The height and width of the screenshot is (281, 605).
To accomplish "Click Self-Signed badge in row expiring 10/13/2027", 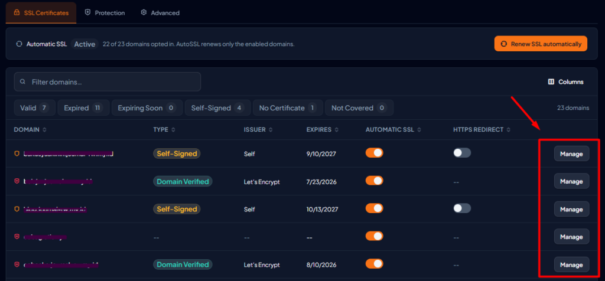I will (x=177, y=209).
